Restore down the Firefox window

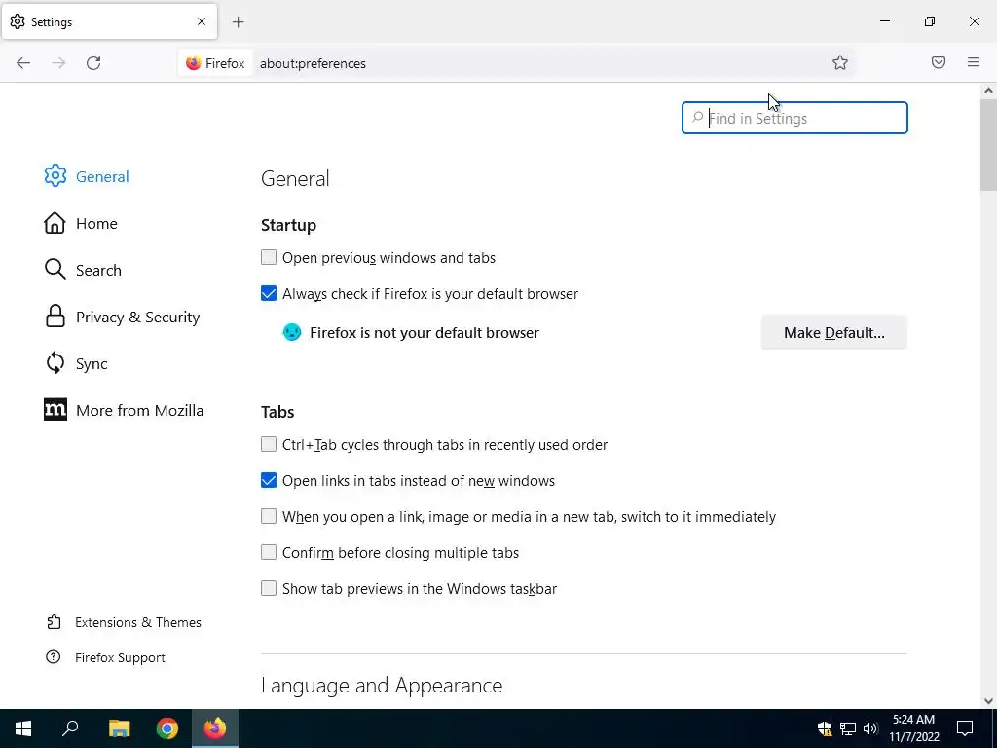point(930,21)
